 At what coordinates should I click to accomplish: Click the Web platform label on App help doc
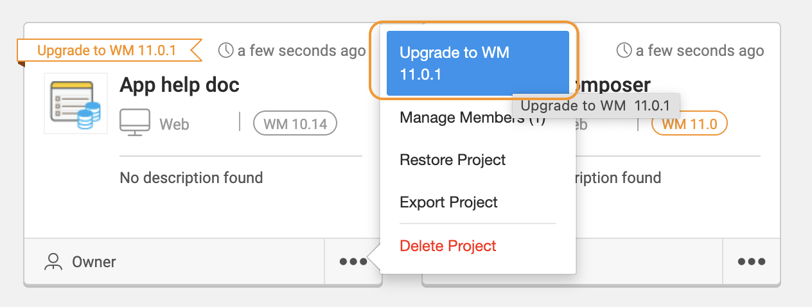pyautogui.click(x=174, y=124)
